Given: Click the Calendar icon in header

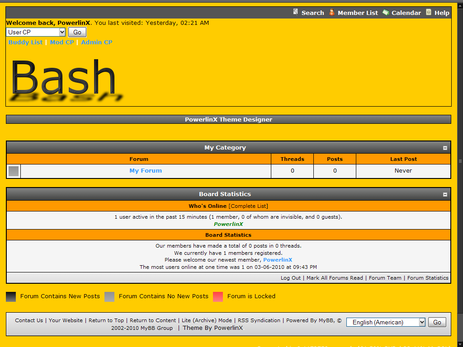Looking at the screenshot, I should [x=386, y=12].
